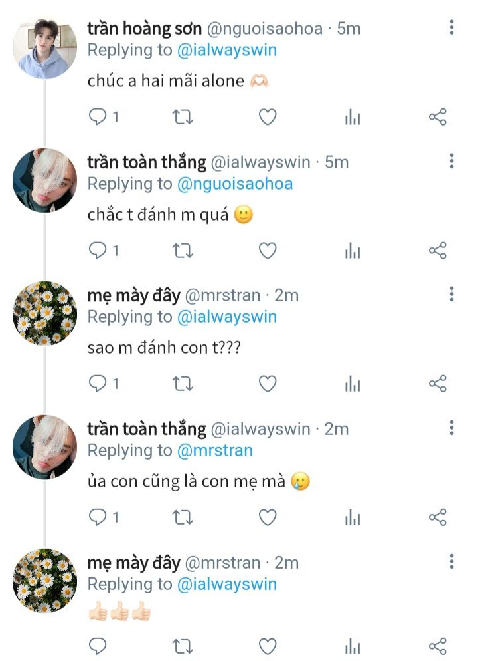The image size is (478, 661).
Task: Retweet trần hoàng sơn's reply
Action: point(183,118)
